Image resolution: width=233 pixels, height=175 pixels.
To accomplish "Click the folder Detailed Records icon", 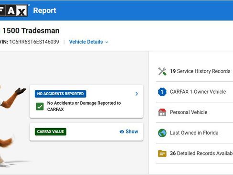I will tap(162, 153).
